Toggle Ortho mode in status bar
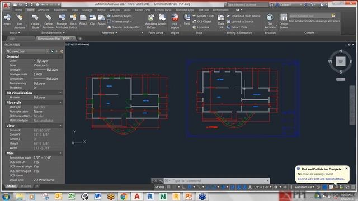Viewport: 358px width, 201px height. [184, 187]
